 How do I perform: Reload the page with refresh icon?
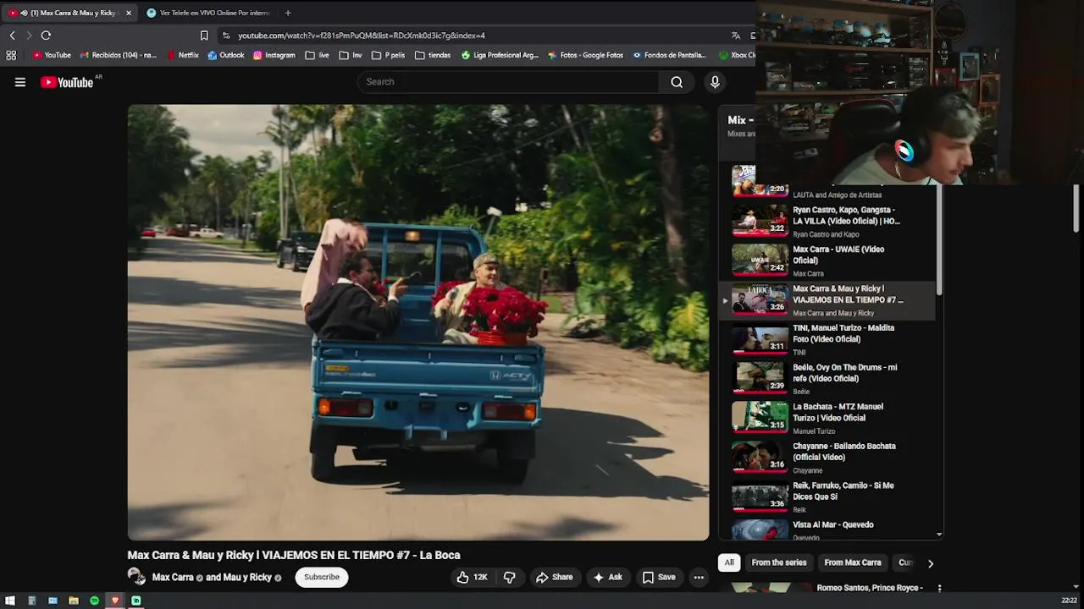click(46, 36)
